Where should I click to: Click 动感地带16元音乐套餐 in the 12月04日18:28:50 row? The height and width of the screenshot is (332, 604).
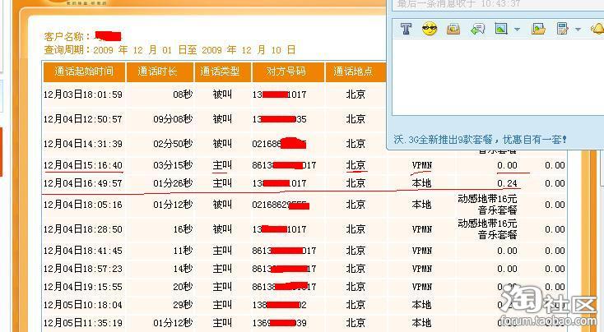pos(487,229)
